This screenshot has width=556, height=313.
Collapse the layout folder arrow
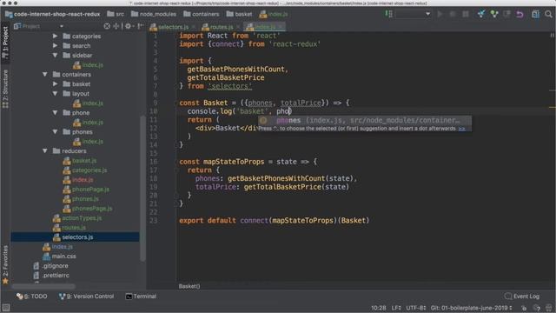[x=55, y=94]
